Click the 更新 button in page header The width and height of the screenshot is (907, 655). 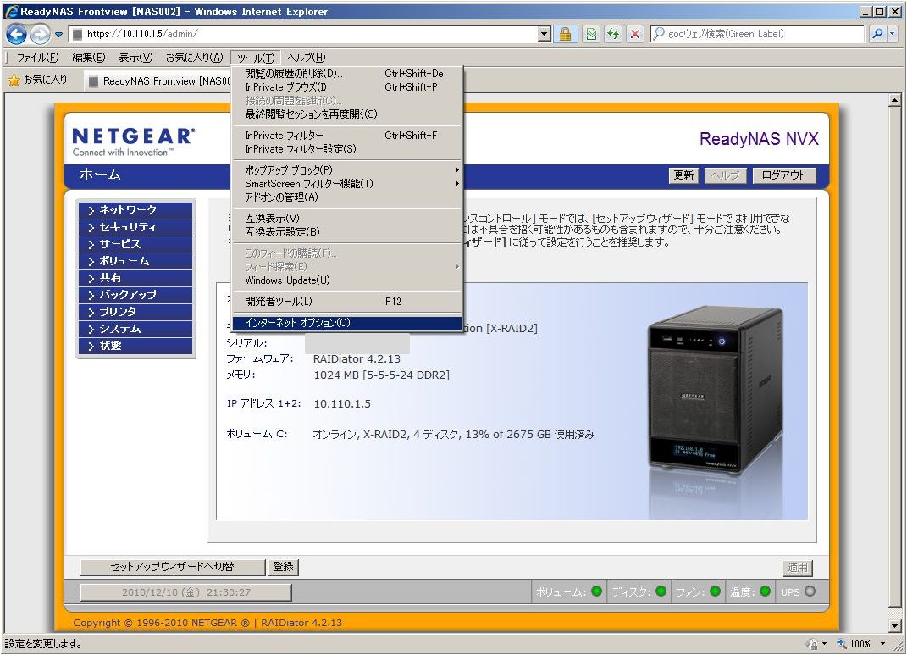683,175
